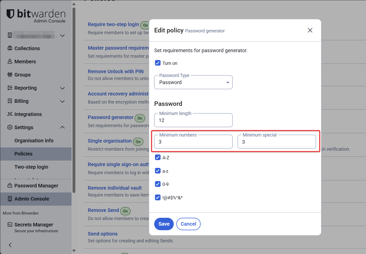
Task: Click the On badge beside Remove Send
Action: [x=125, y=211]
